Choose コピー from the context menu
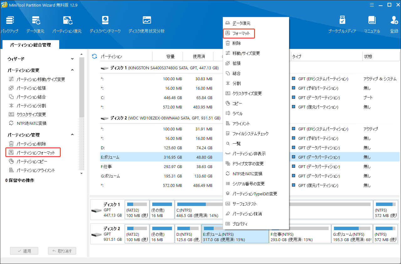Viewport: 401px width, 264px height. (x=256, y=103)
